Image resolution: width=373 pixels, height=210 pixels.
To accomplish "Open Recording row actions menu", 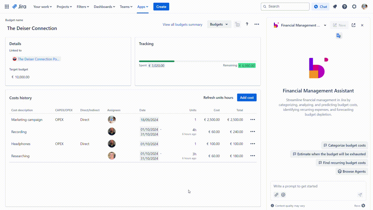I will [x=253, y=132].
